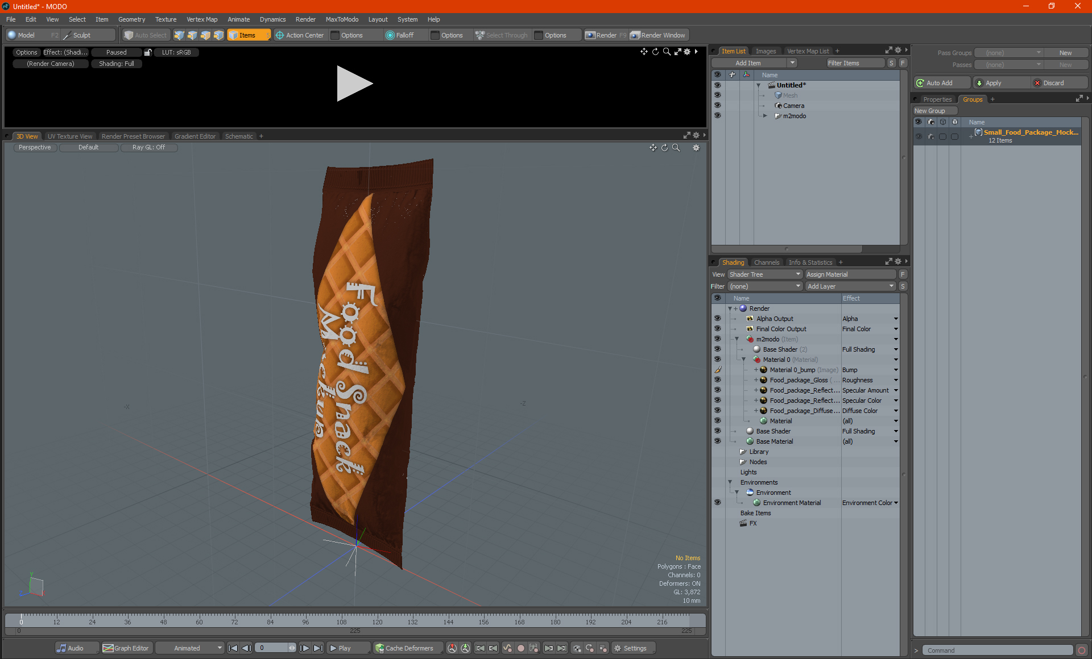Open the Shader Tree view dropdown
Viewport: 1092px width, 659px height.
tap(764, 274)
